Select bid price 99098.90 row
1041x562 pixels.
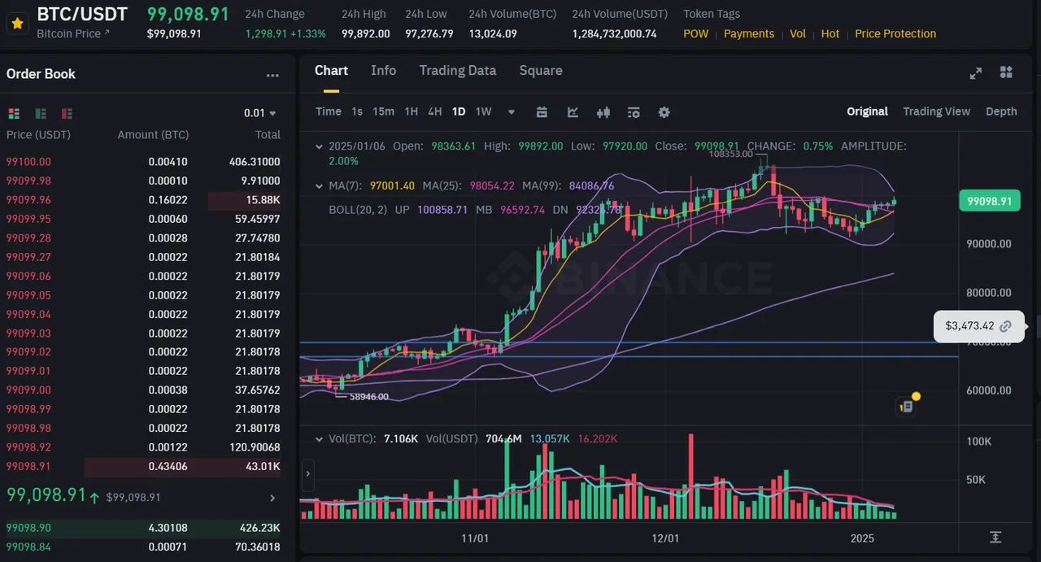143,528
